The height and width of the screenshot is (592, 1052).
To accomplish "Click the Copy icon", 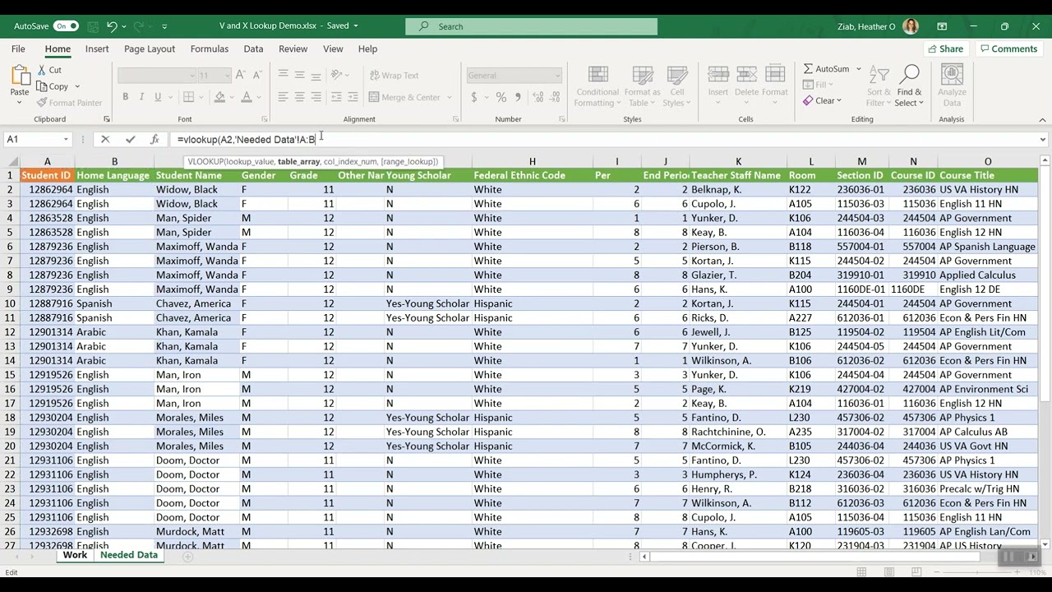I will tap(43, 86).
